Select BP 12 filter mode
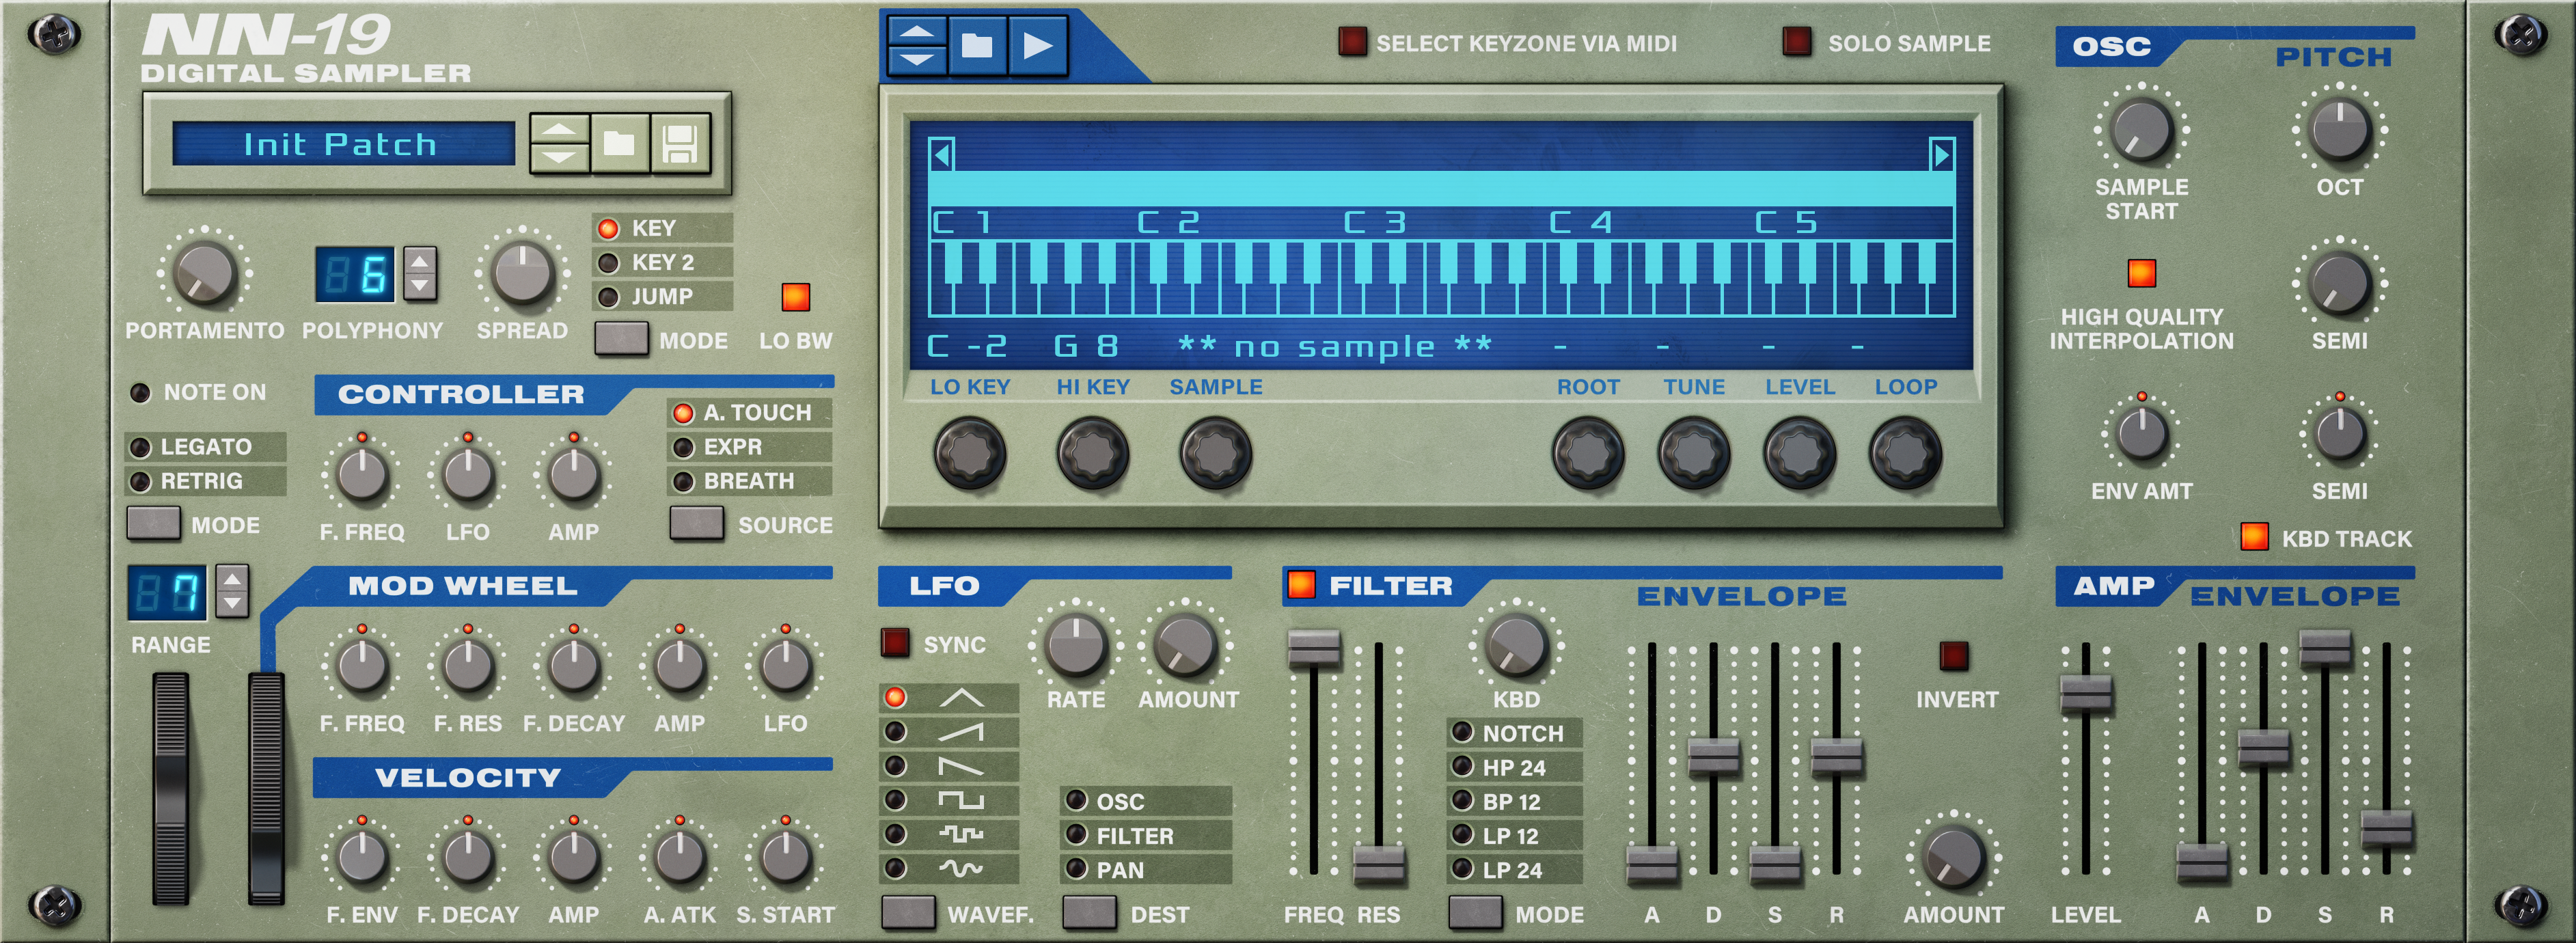This screenshot has width=2576, height=943. click(x=1515, y=801)
